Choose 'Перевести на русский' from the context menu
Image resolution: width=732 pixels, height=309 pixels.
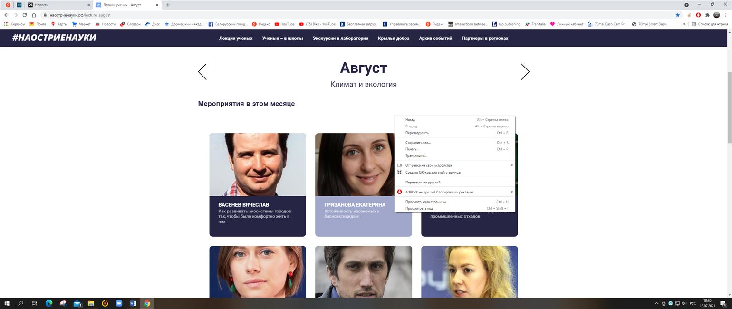[423, 182]
